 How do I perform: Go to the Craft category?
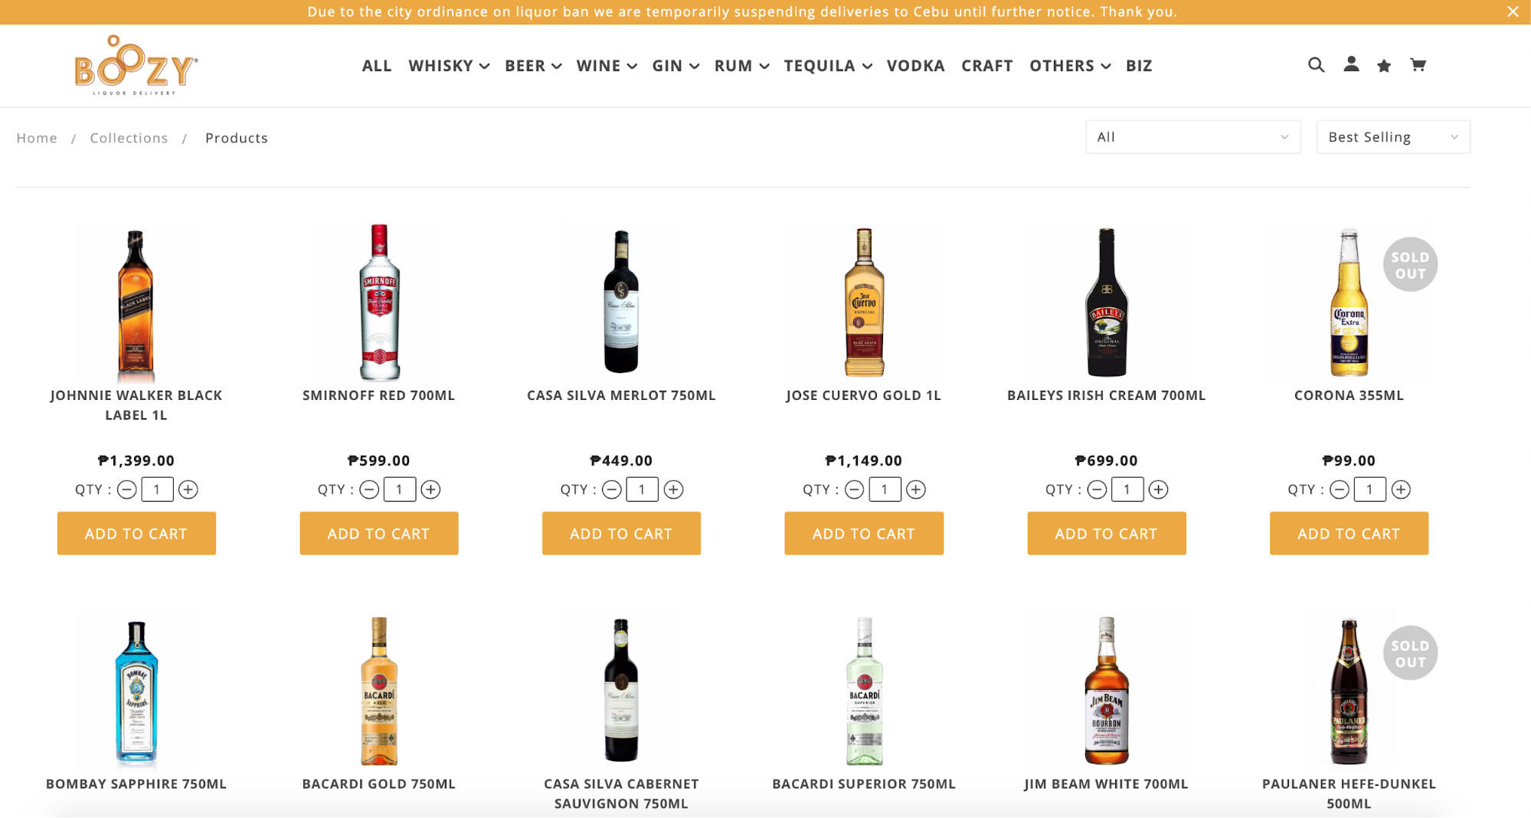pos(986,66)
